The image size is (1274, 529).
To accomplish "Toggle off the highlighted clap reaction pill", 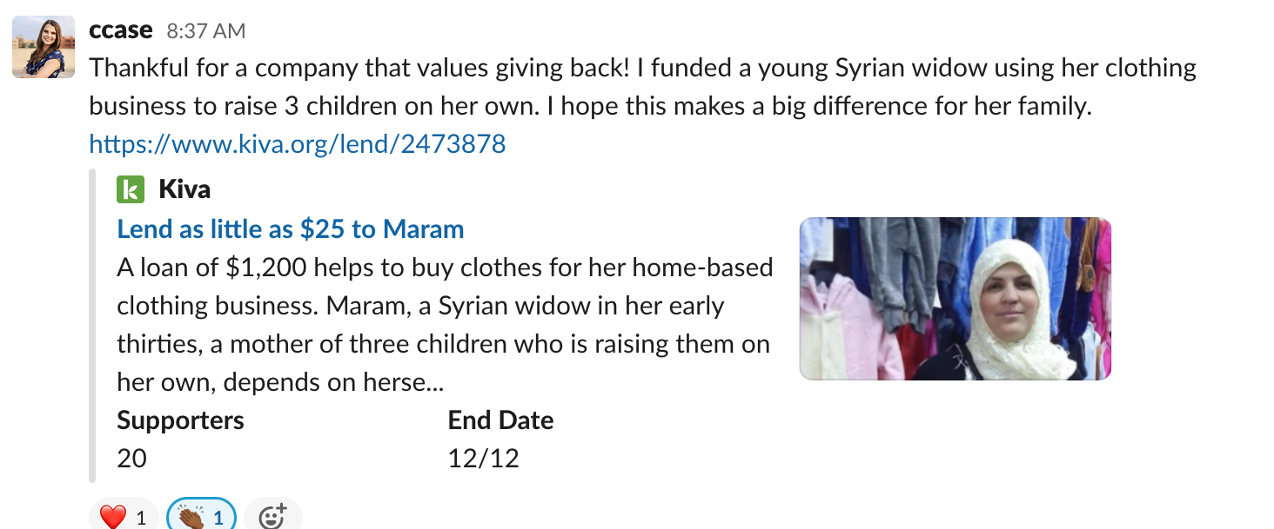I will [x=202, y=518].
